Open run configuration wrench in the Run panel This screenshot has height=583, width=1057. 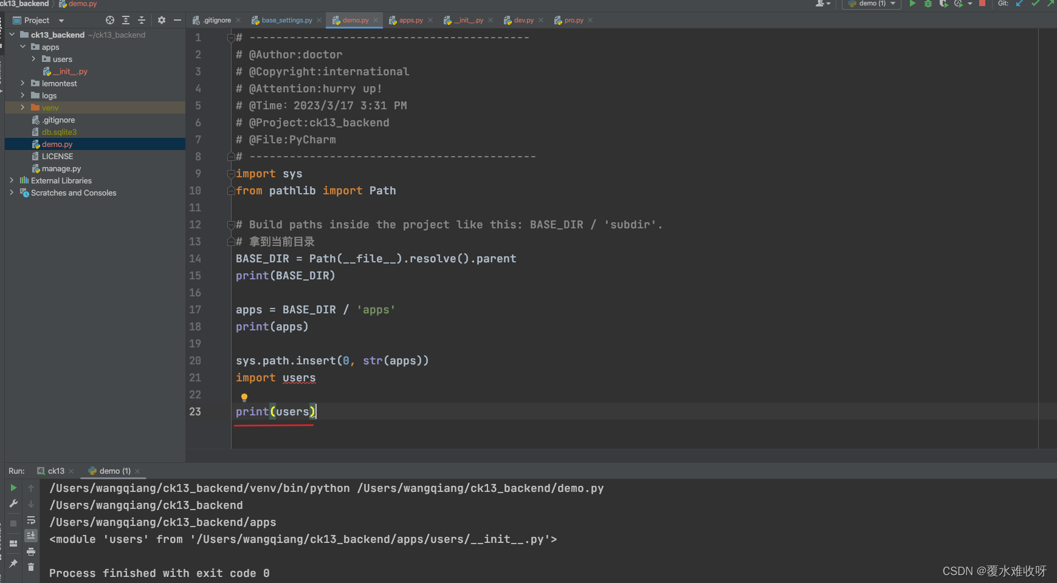click(13, 503)
